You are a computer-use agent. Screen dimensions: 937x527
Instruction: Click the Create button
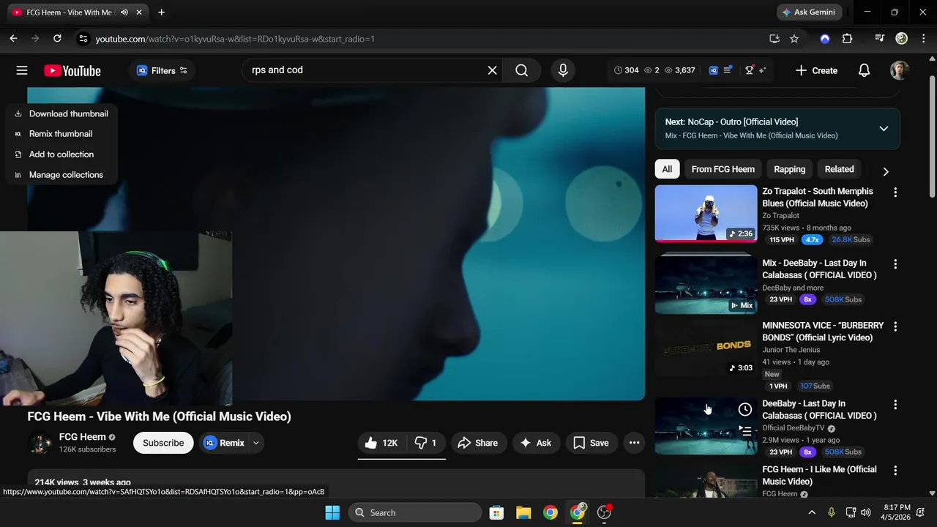click(816, 70)
